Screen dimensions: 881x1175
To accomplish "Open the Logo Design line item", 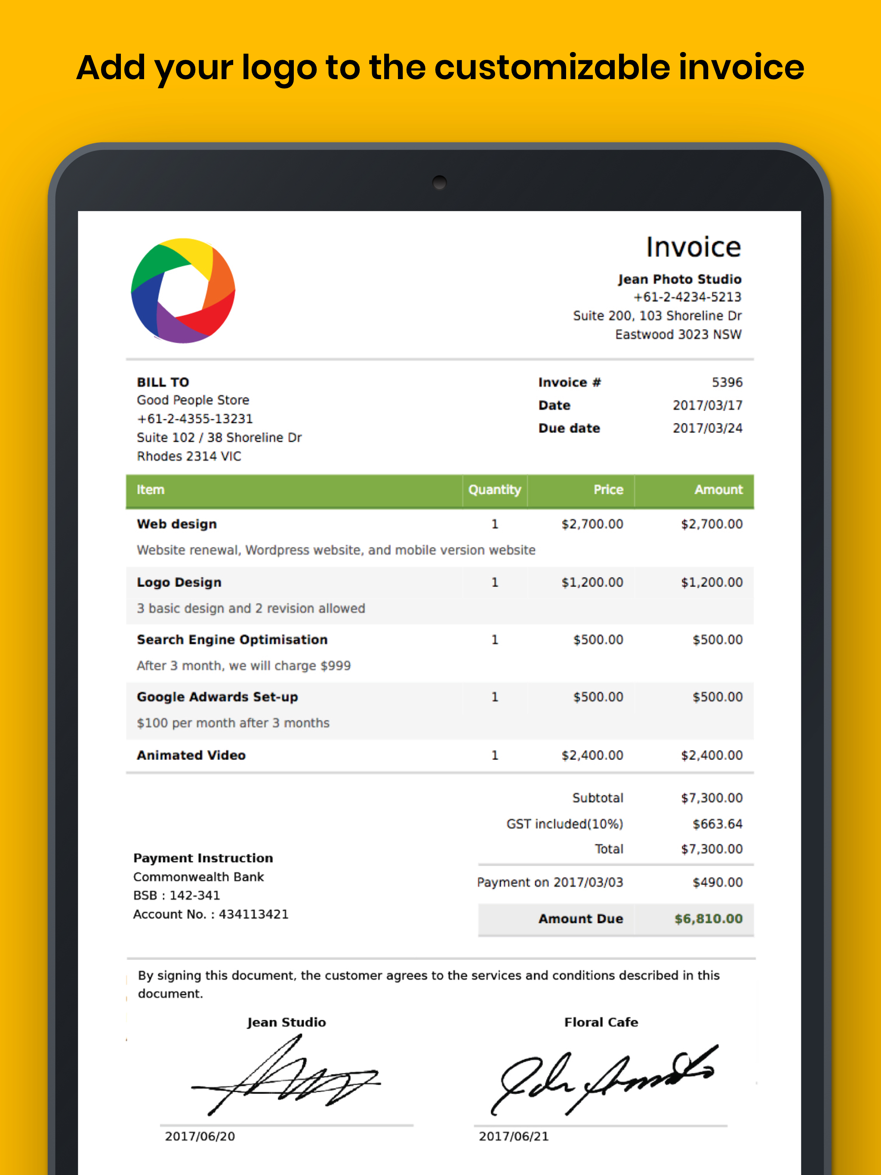I will click(x=179, y=582).
